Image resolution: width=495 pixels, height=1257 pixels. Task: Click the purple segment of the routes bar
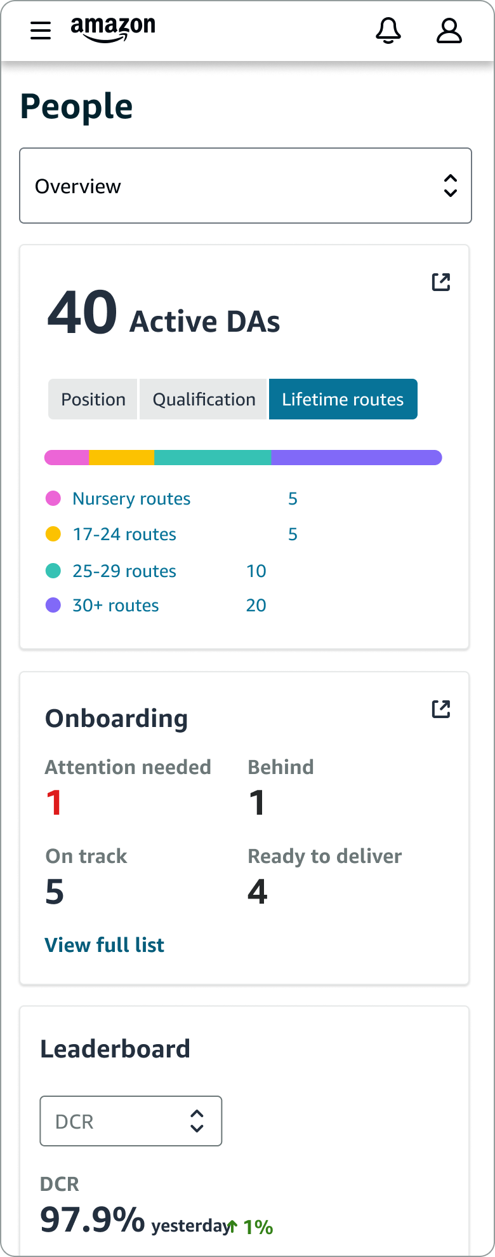pyautogui.click(x=355, y=457)
